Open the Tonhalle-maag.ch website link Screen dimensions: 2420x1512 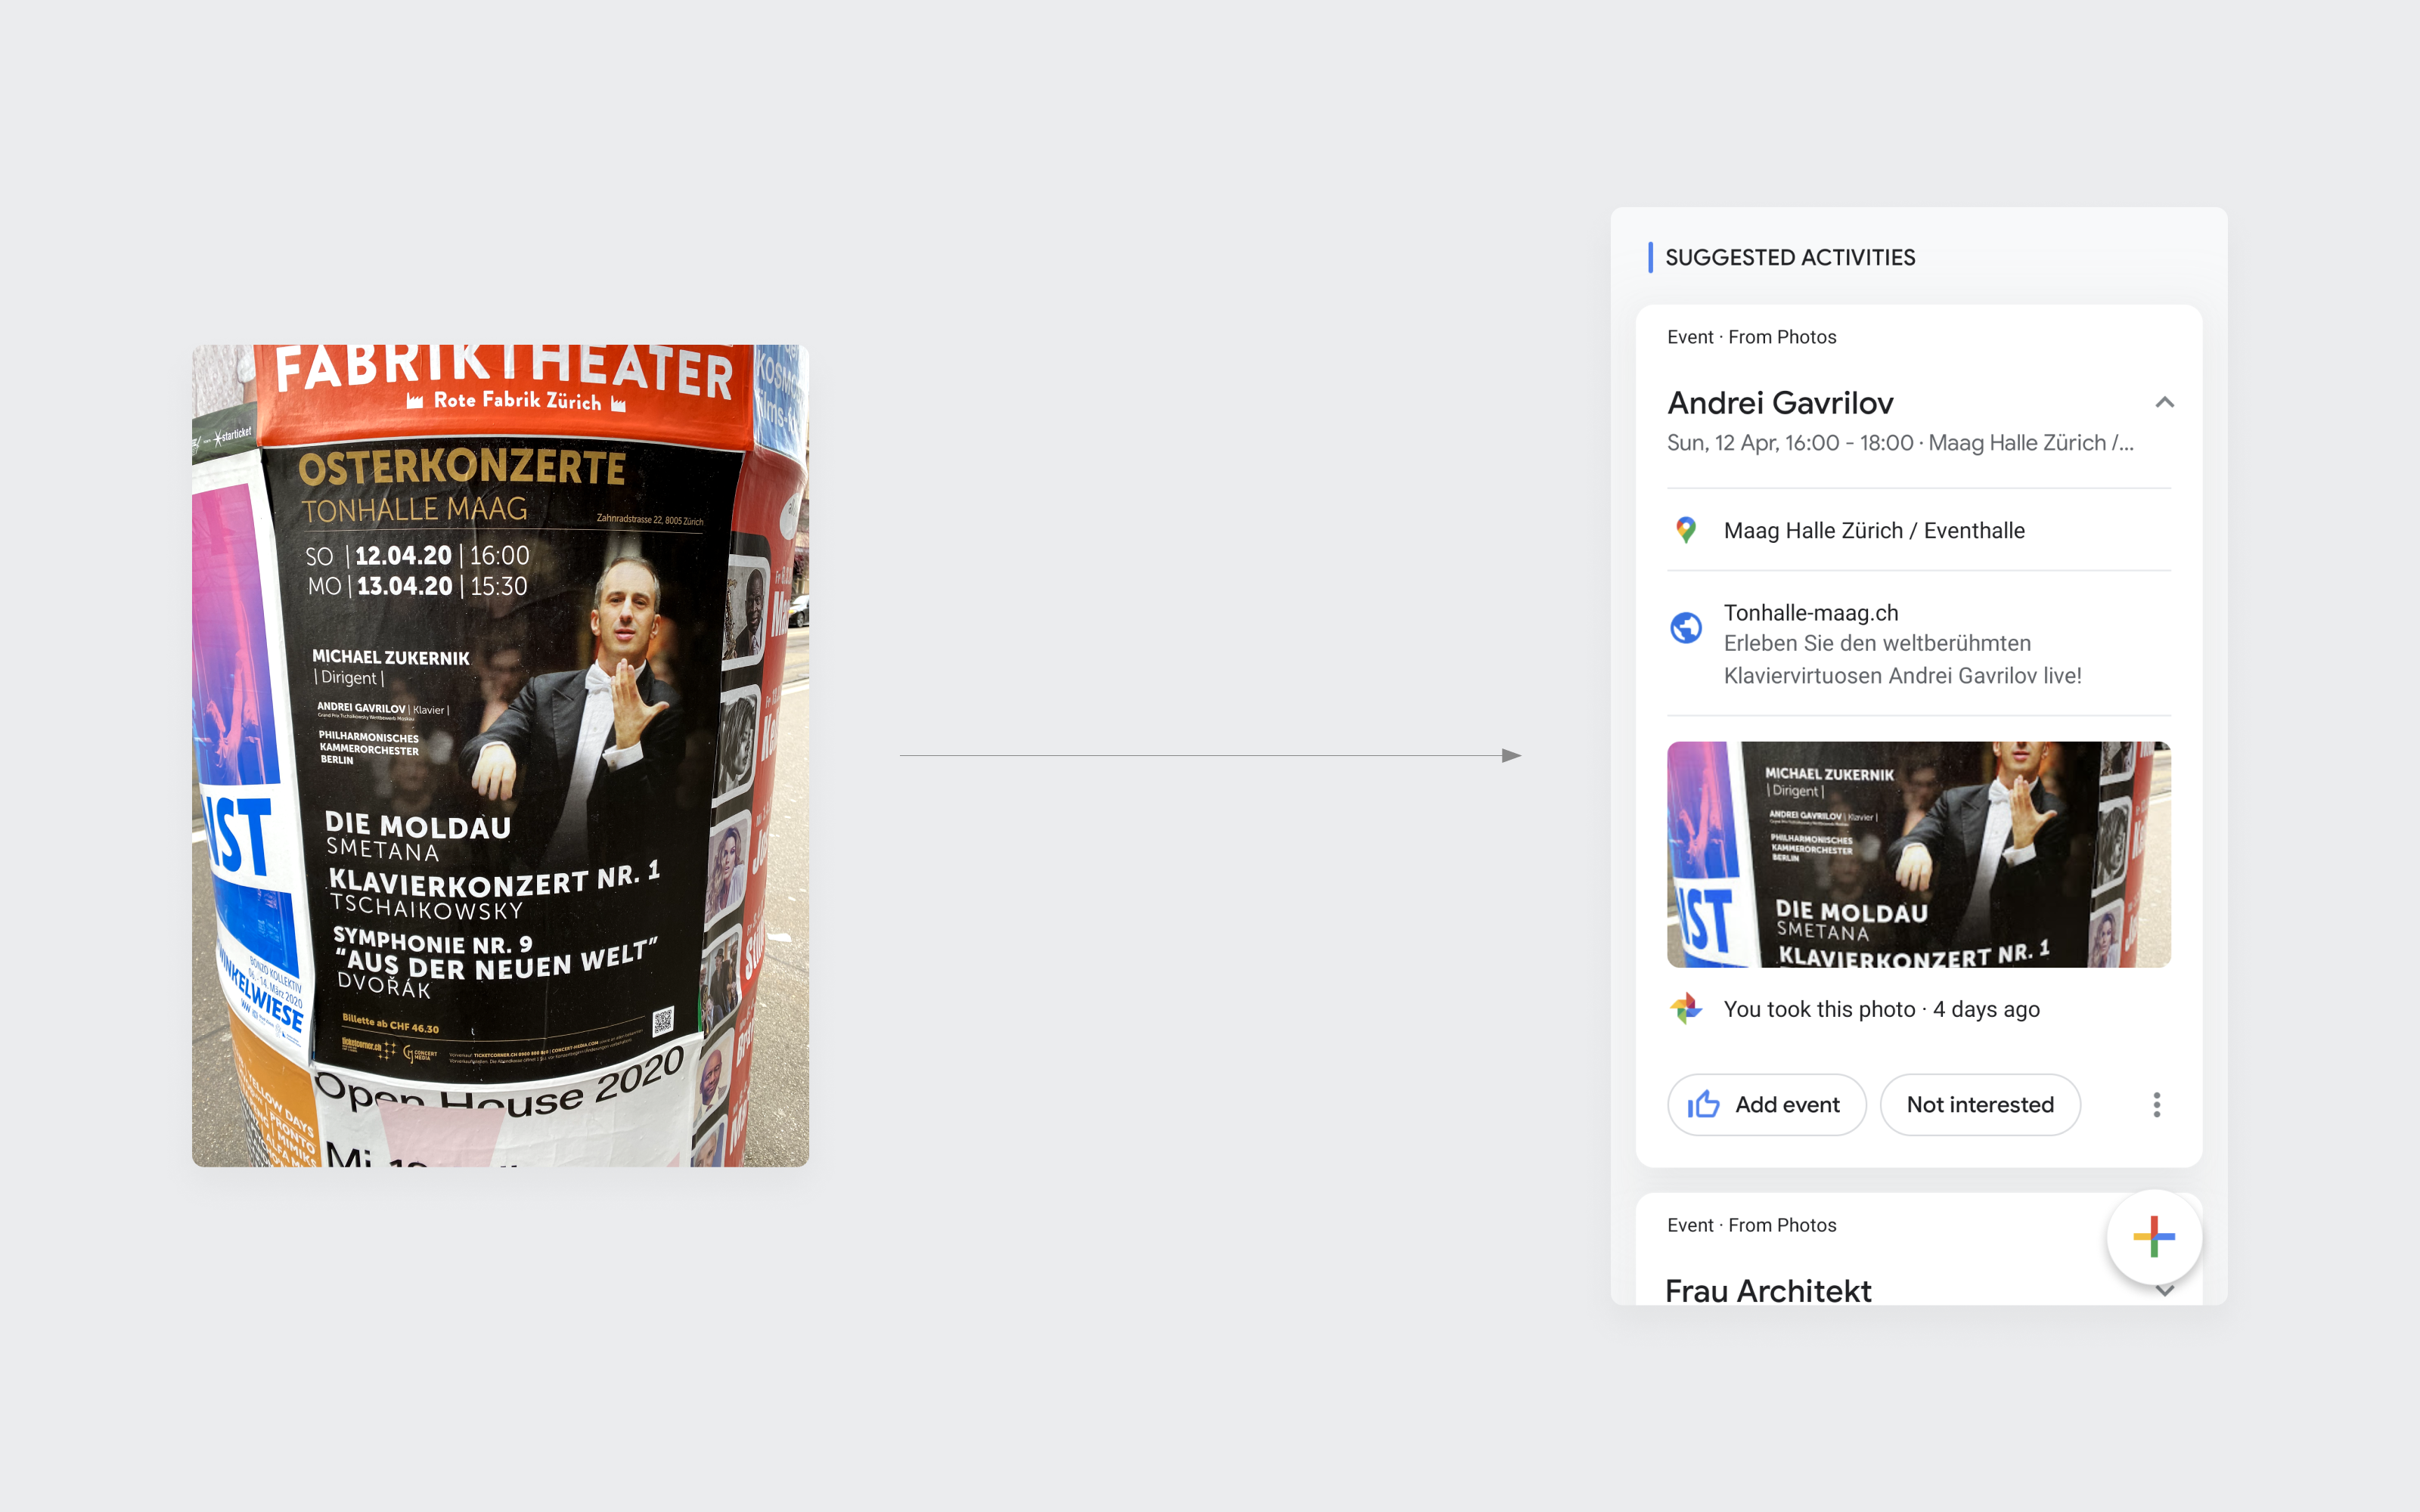(x=1810, y=613)
